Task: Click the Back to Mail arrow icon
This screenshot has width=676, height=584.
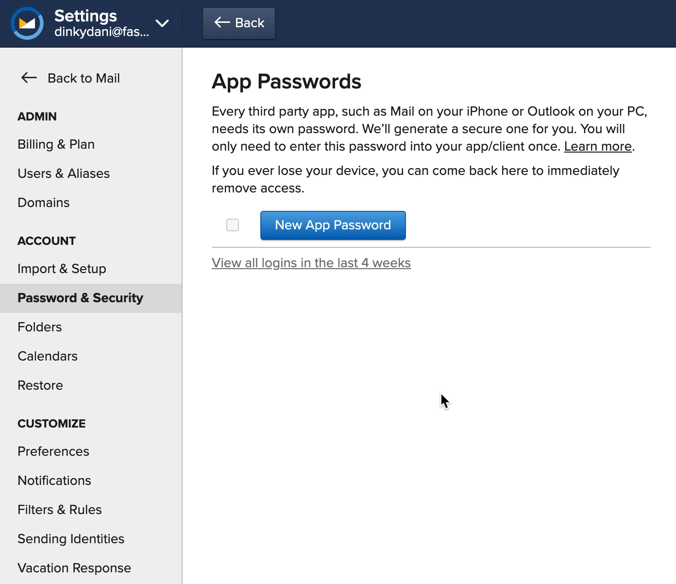Action: tap(29, 78)
